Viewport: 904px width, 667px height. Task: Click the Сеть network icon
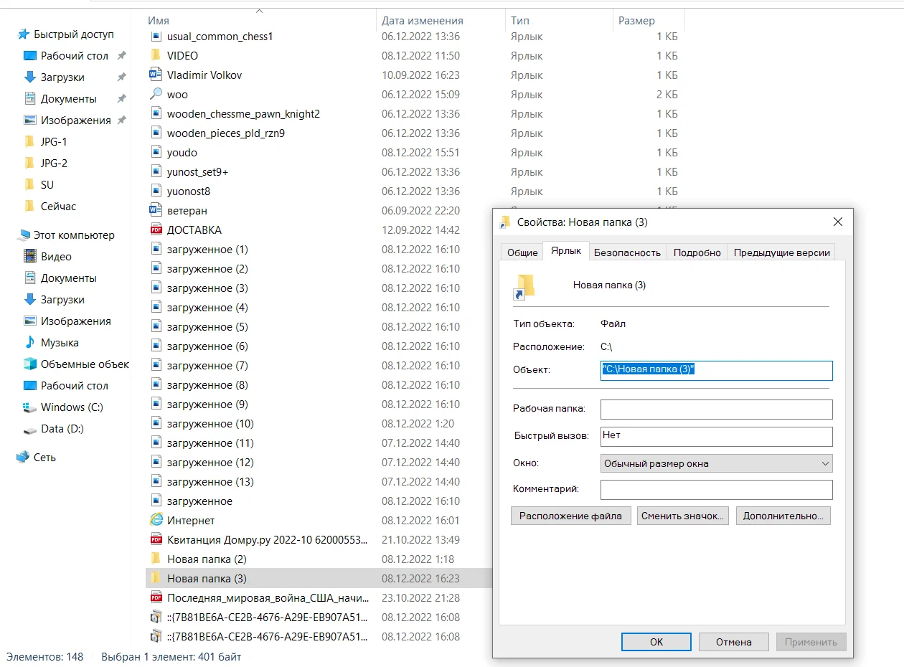[x=24, y=458]
